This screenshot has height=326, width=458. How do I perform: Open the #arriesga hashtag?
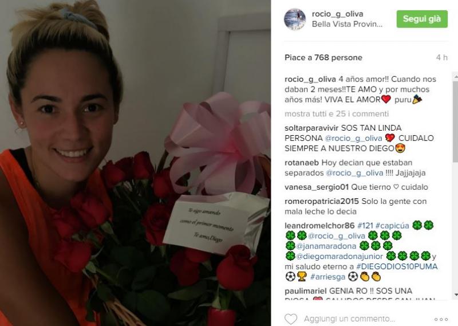[327, 277]
